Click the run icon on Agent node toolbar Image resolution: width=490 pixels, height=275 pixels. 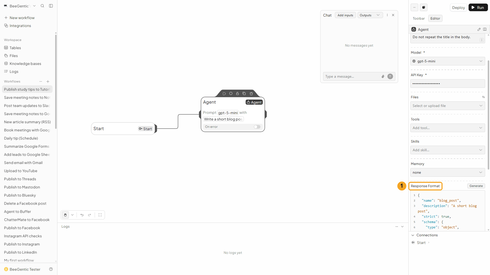(224, 94)
